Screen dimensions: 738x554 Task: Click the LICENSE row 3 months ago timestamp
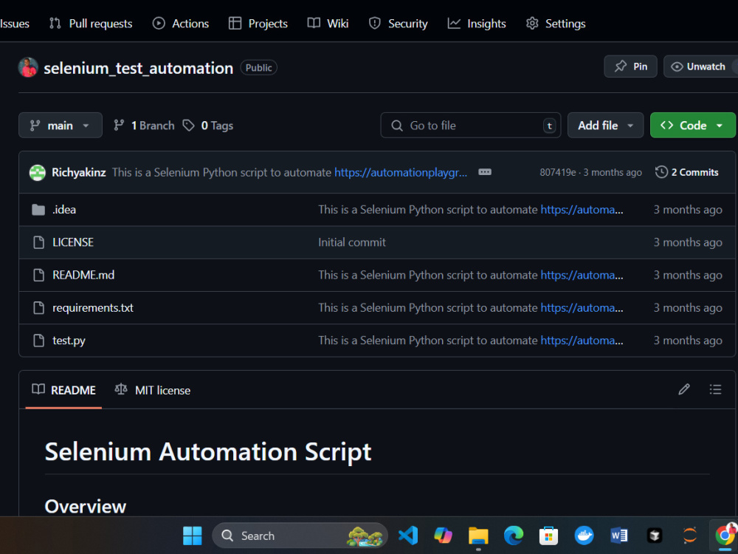(x=688, y=242)
